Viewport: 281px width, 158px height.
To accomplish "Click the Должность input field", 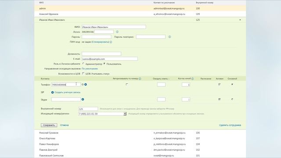I will pyautogui.click(x=101, y=54).
